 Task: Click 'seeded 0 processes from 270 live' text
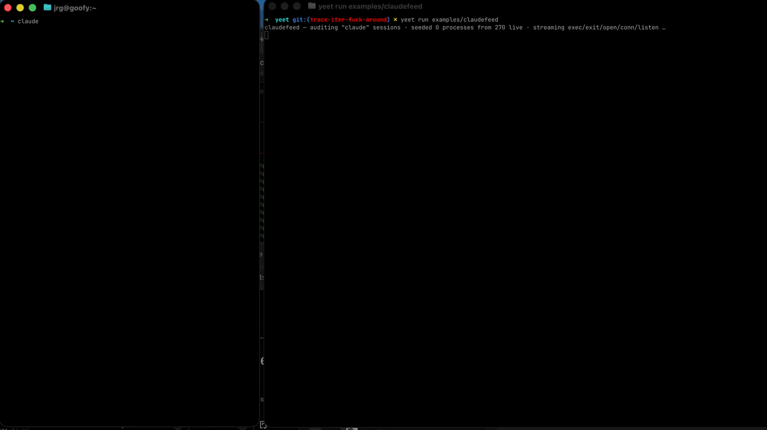coord(467,28)
